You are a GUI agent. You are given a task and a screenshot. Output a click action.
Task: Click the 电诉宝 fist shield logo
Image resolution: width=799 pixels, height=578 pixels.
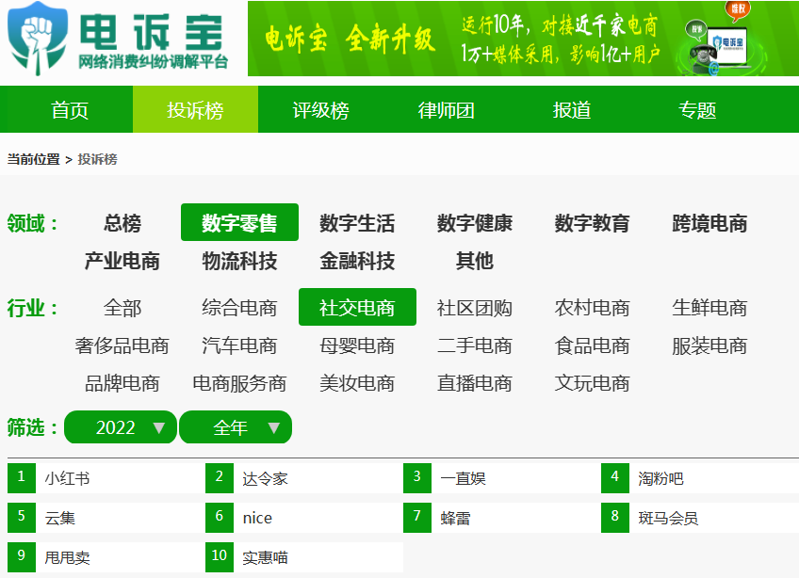click(x=38, y=39)
